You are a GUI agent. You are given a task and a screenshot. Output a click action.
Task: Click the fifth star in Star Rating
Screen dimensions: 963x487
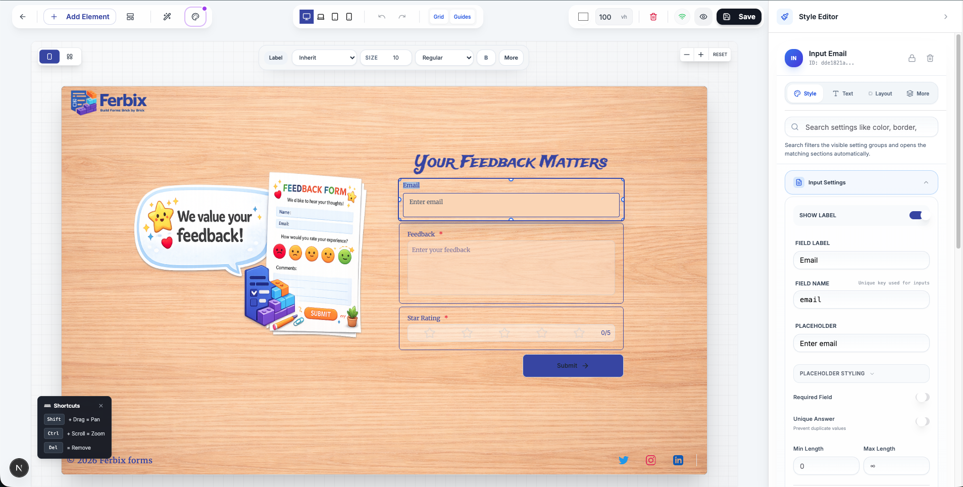coord(579,333)
